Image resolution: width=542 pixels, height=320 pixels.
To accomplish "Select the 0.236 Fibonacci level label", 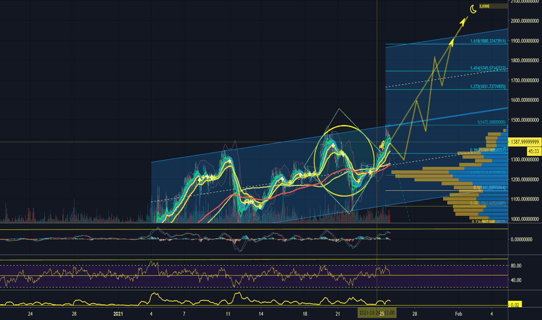I will [488, 222].
